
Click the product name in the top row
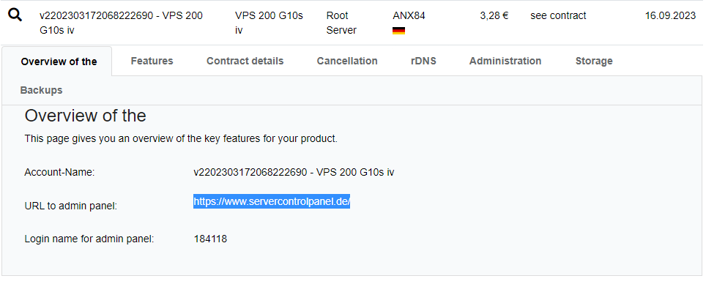click(121, 23)
